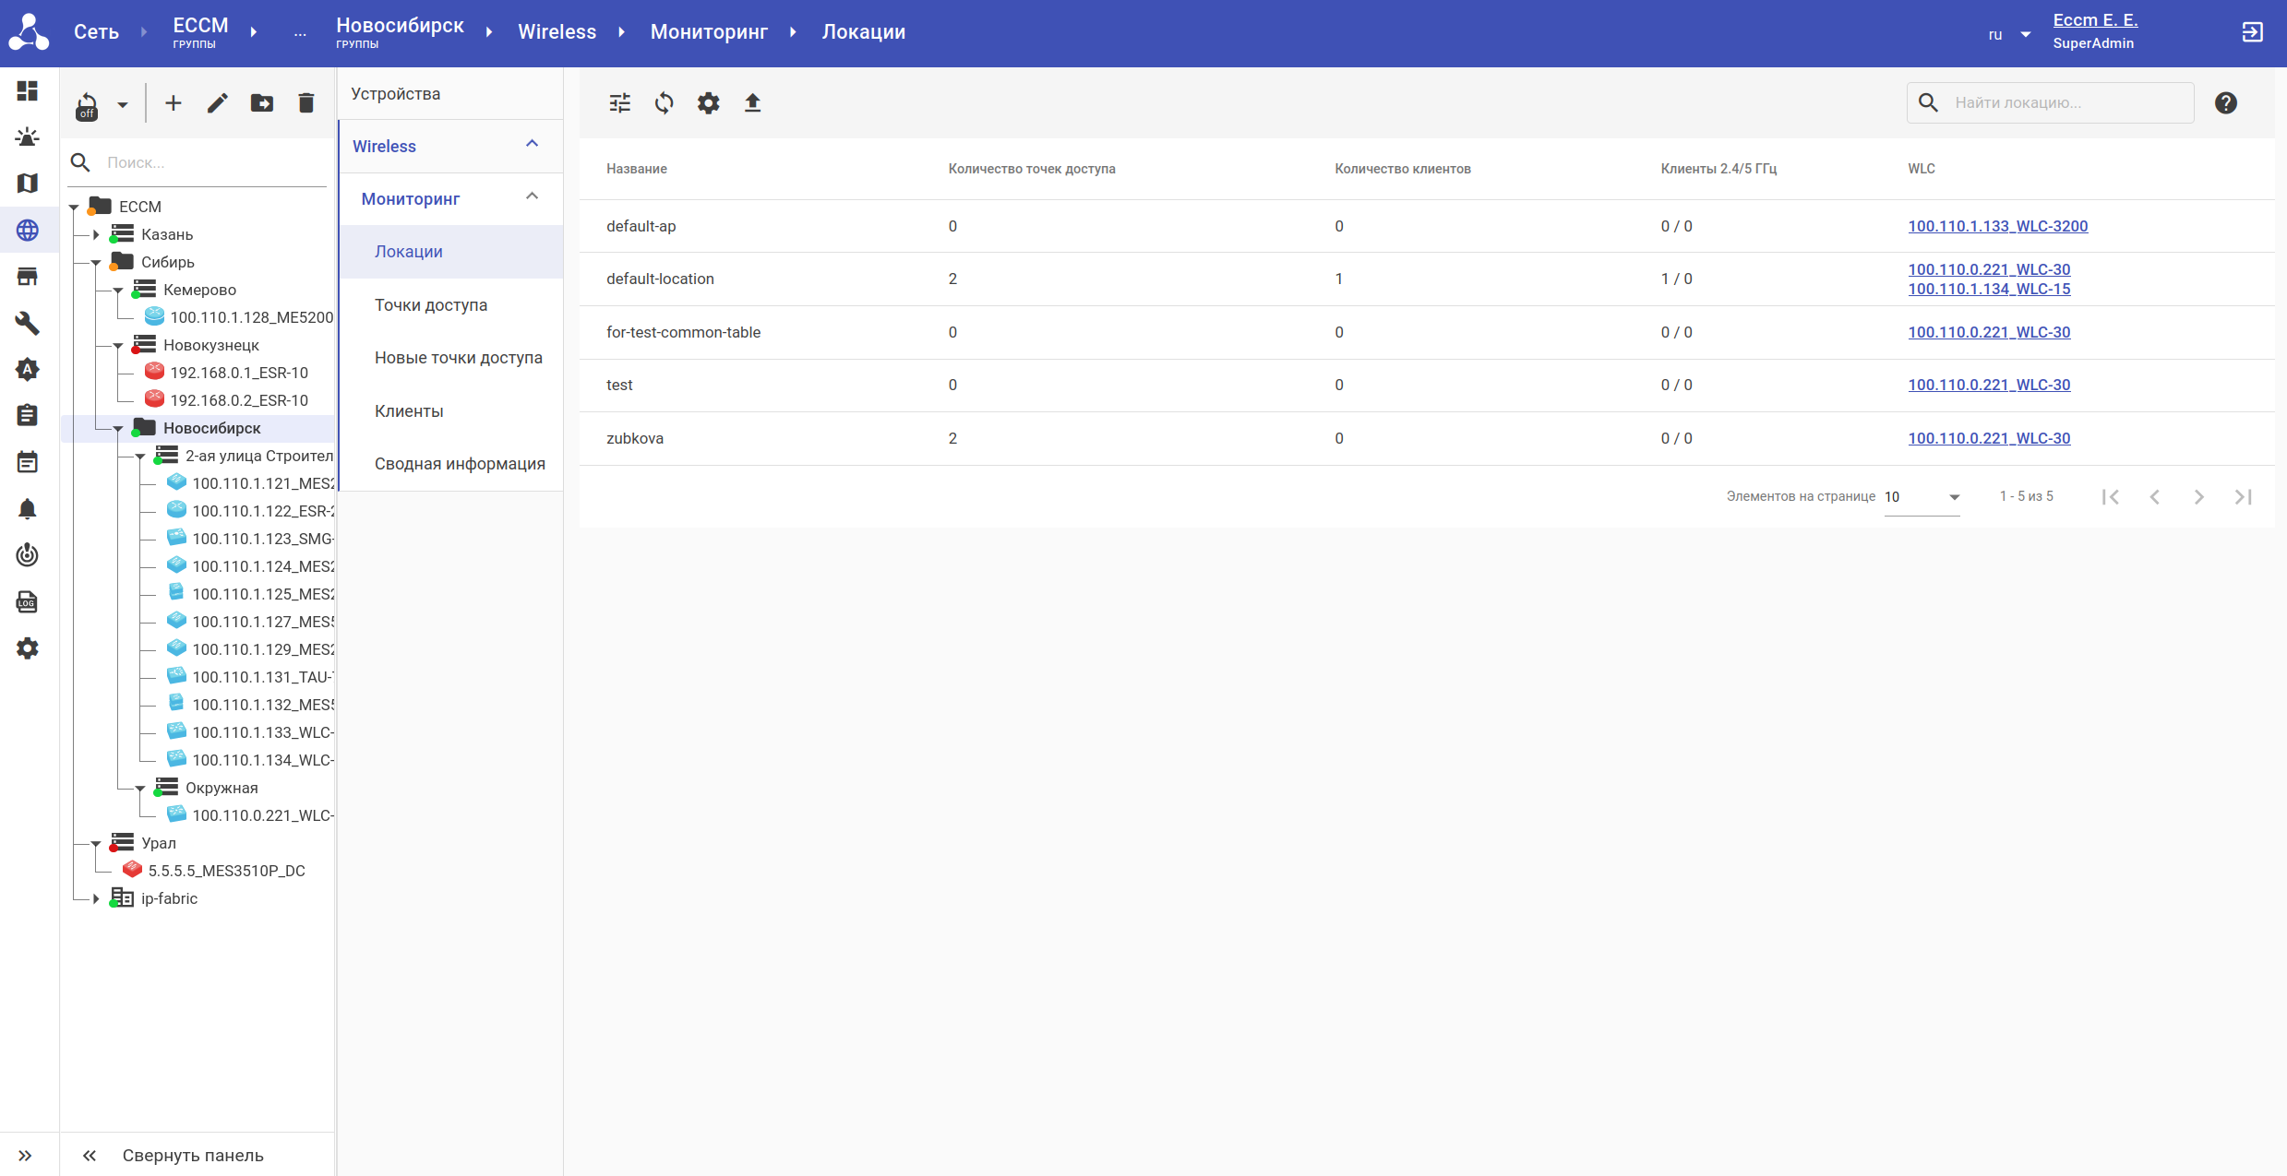Open the elements per page dropdown
2287x1176 pixels.
click(1922, 497)
